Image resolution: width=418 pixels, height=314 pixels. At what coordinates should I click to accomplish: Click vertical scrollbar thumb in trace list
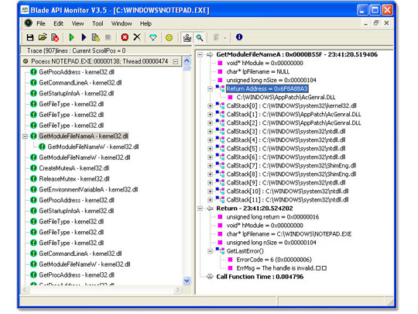pos(187,67)
